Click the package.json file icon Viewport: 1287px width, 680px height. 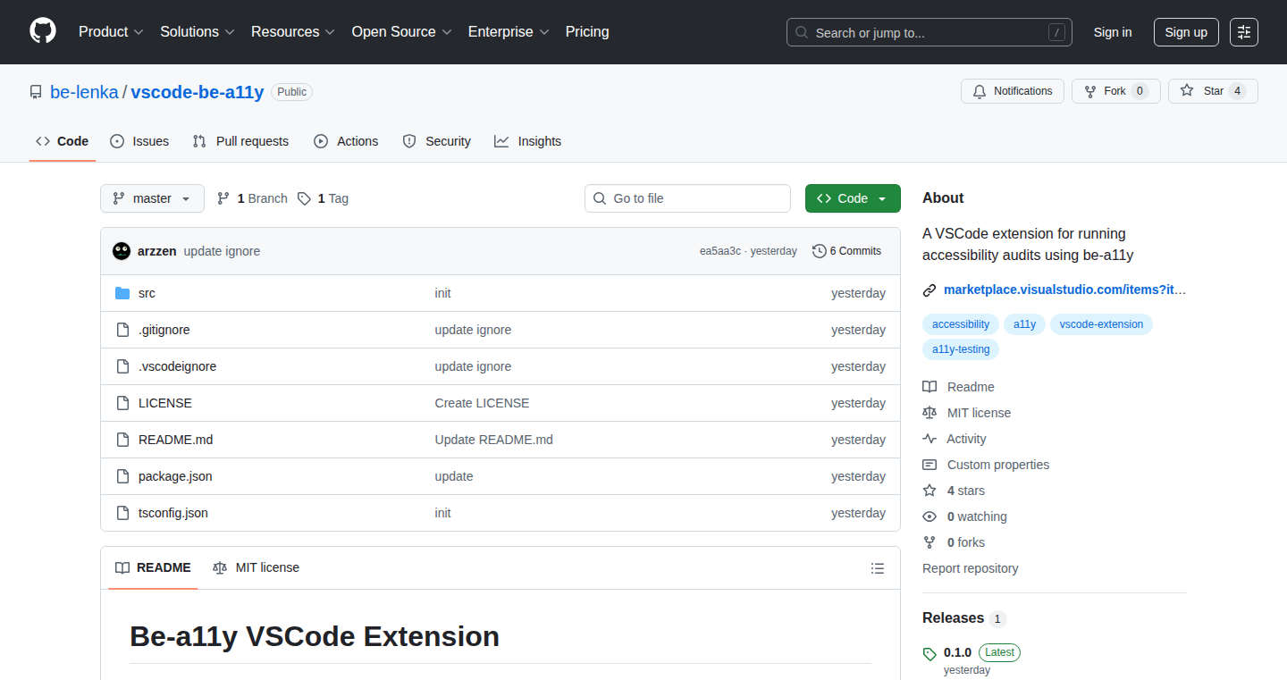coord(122,476)
